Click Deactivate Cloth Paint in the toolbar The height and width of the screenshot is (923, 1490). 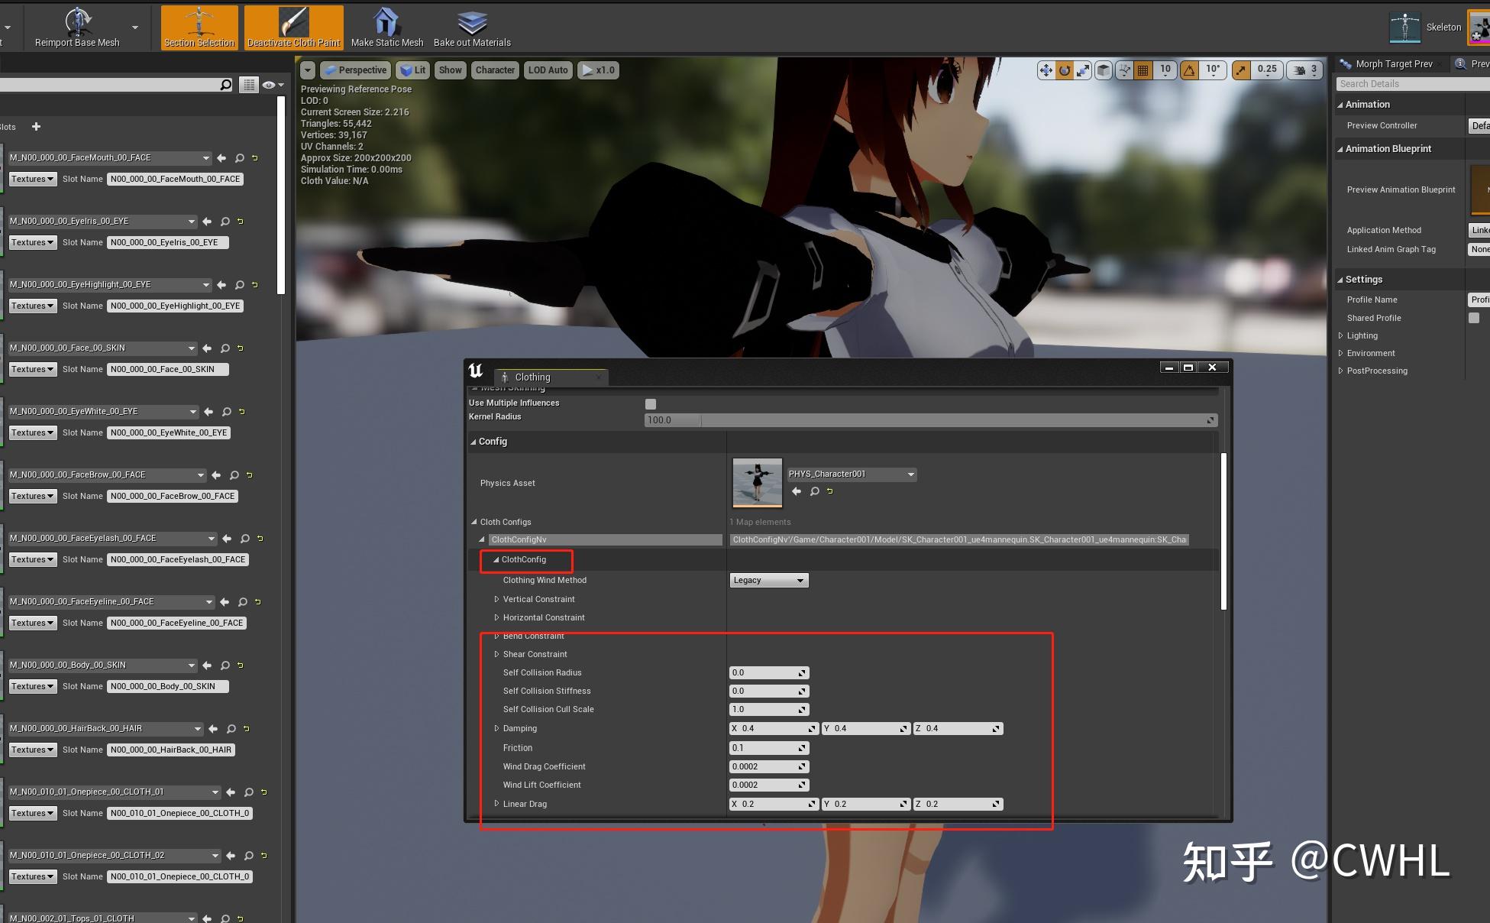(293, 27)
